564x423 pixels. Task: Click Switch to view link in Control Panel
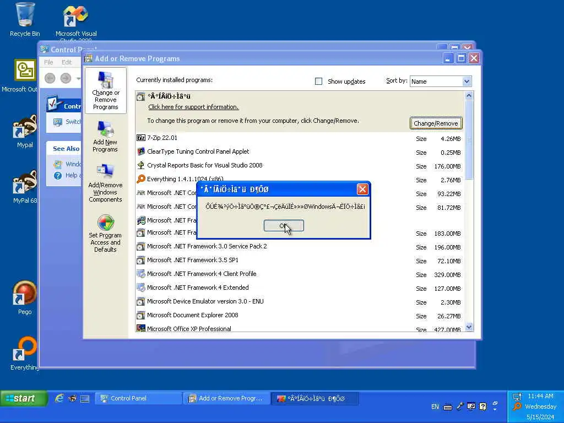67,122
